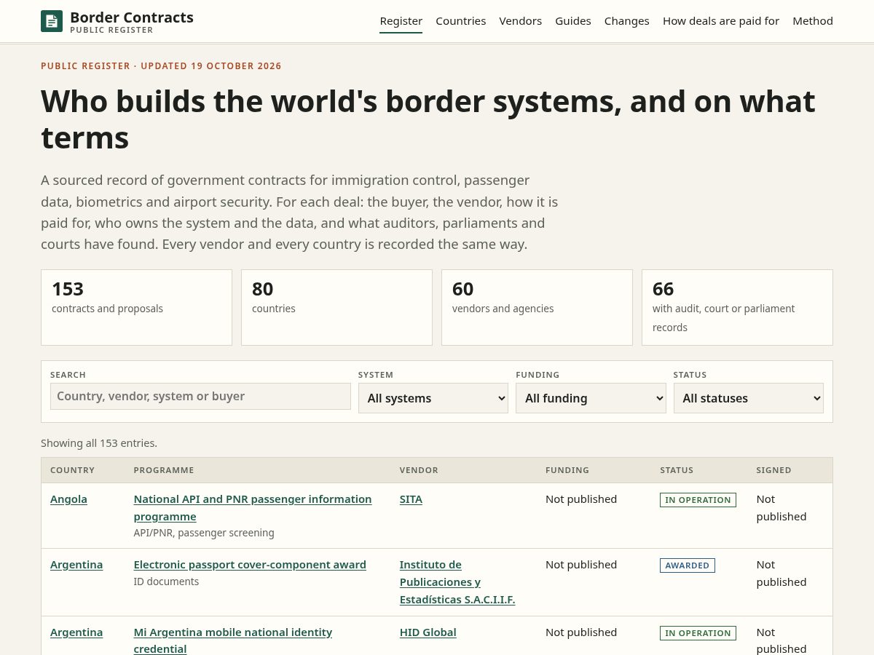
Task: Click the Border Contracts document logo icon
Action: pos(52,21)
